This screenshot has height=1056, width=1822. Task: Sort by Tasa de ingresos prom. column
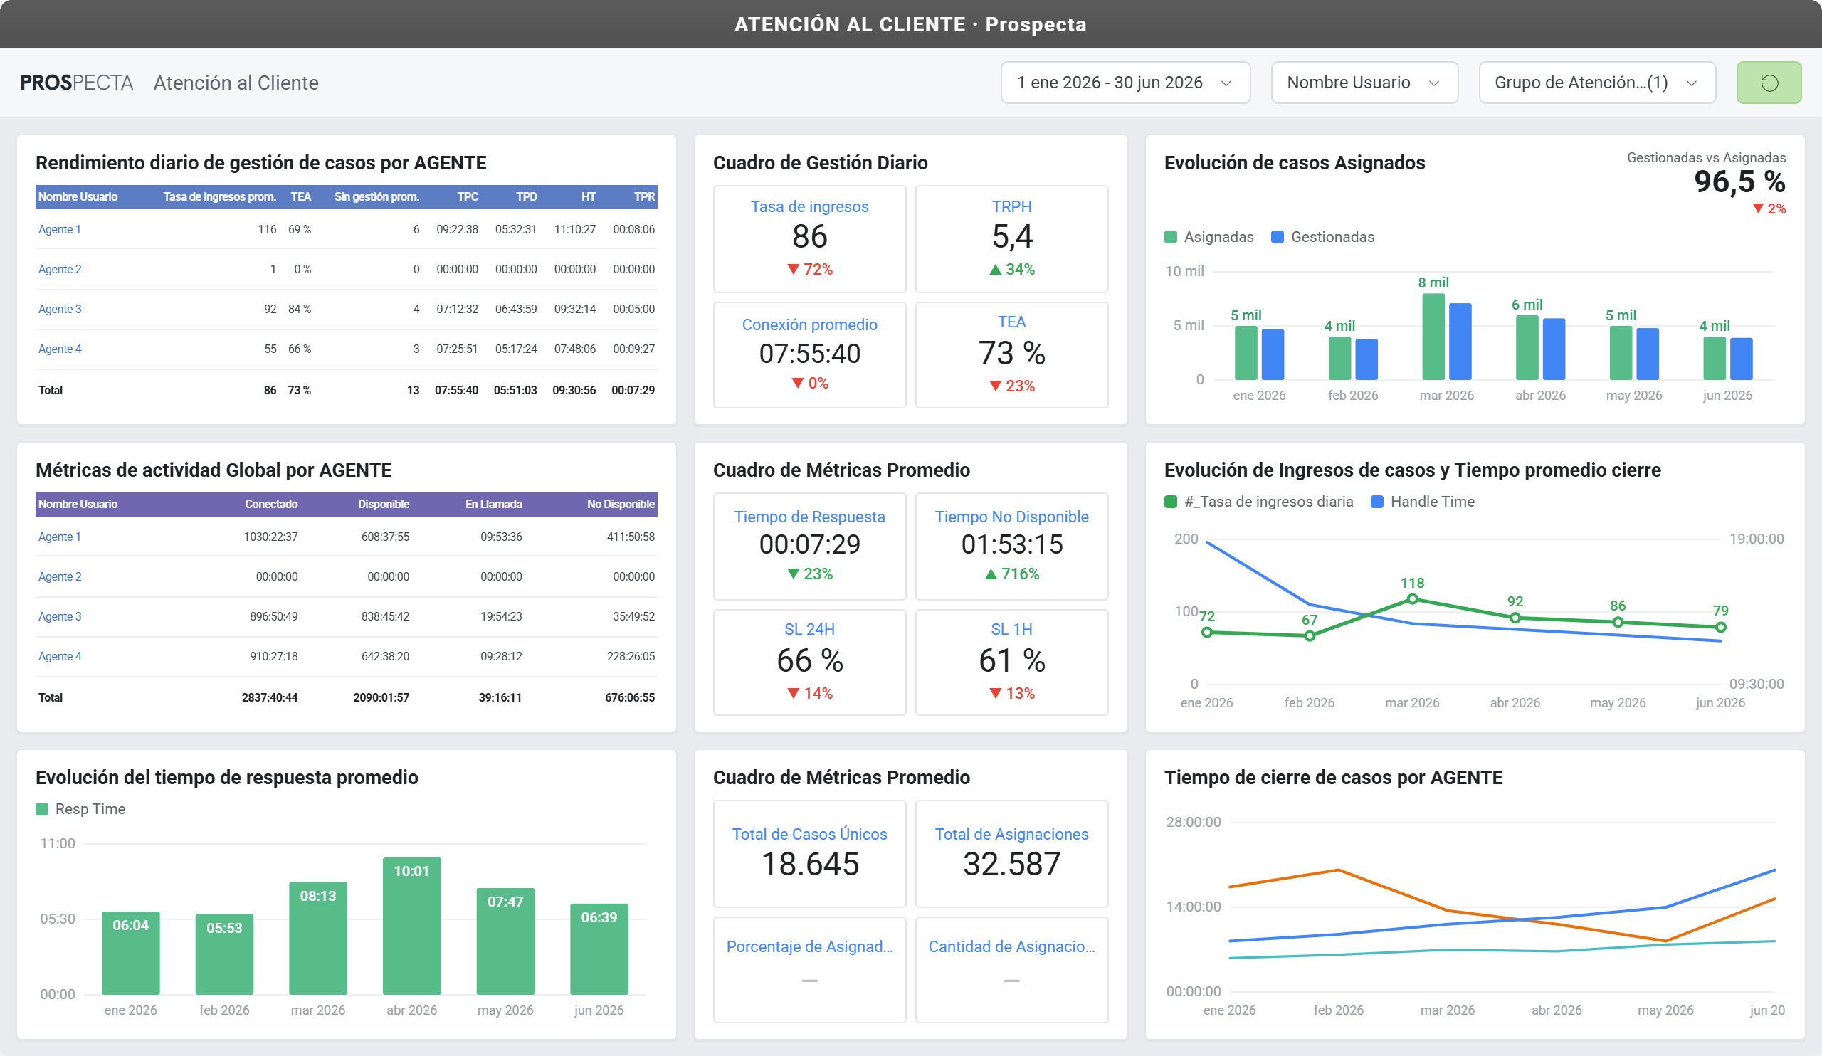[219, 196]
